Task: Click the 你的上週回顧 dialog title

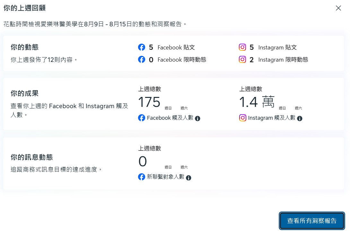Action: pos(24,8)
